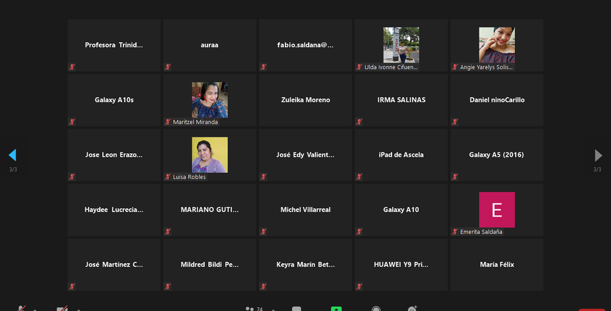Viewport: 611px width, 311px height.
Task: Select the José Edy Valient... participant name
Action: click(305, 155)
